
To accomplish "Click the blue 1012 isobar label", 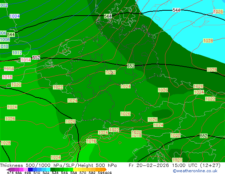I will point(17,53).
